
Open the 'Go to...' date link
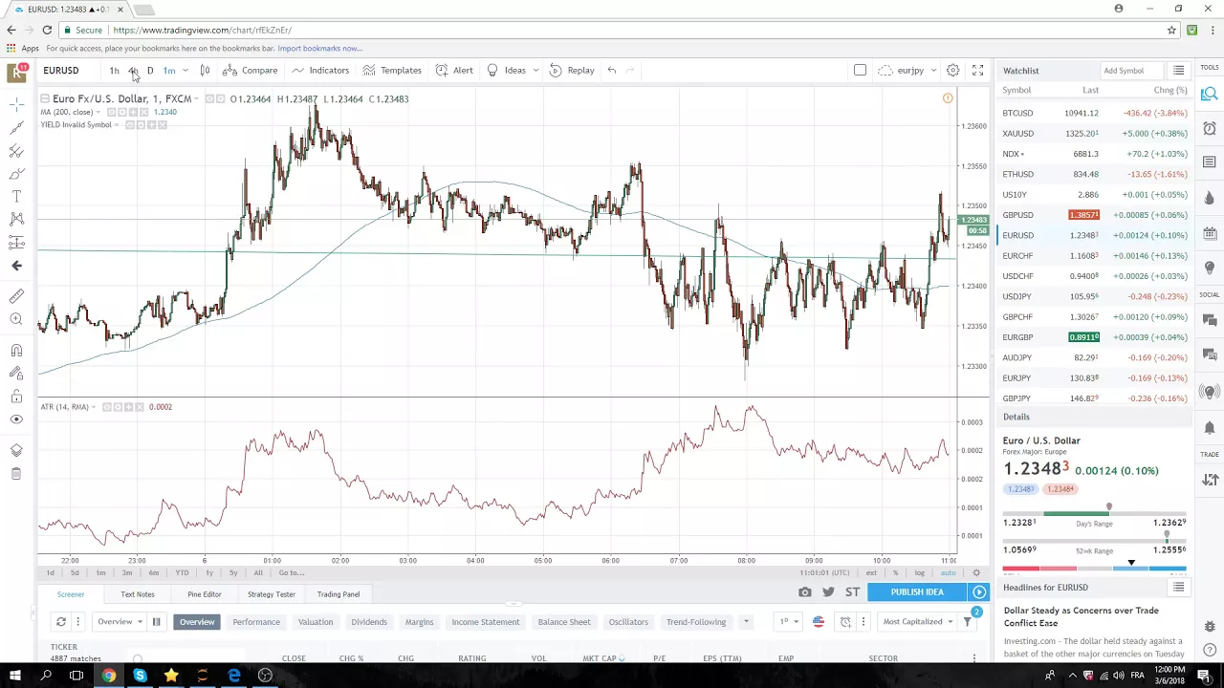(292, 572)
